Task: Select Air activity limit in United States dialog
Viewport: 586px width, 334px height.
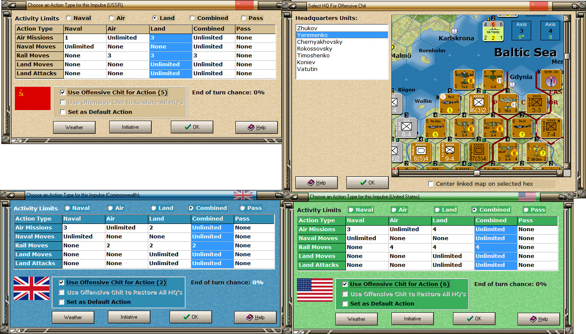Action: click(x=393, y=210)
